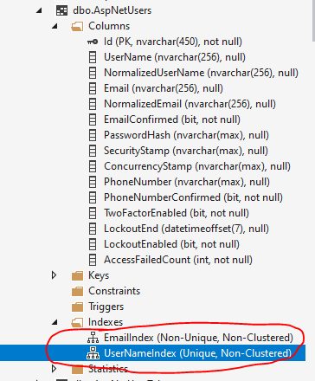Viewport: 315px width, 381px height.
Task: Select ConcurrencyStamp (nvarchar(max), null) column
Action: [197, 166]
